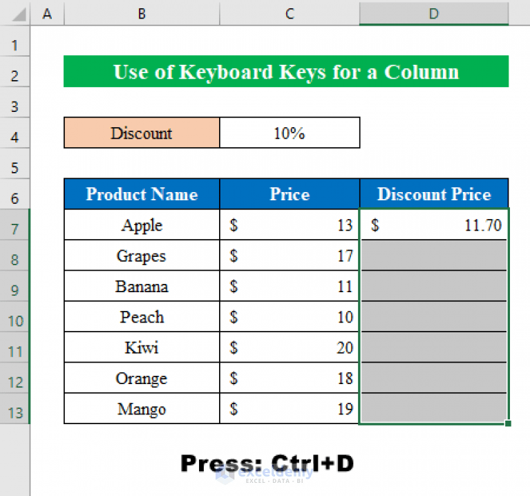
Task: Select Banana's price cell showing 11
Action: click(290, 286)
